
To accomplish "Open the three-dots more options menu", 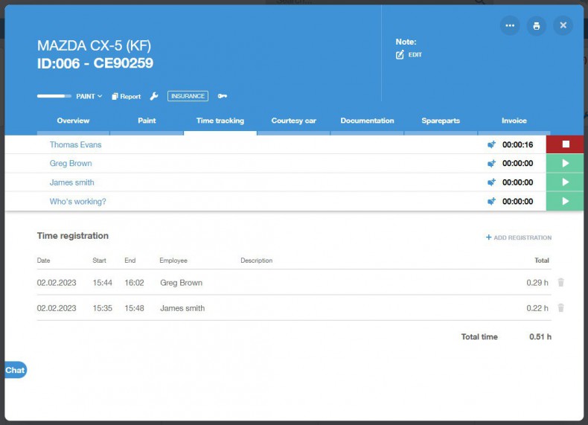I will [510, 25].
